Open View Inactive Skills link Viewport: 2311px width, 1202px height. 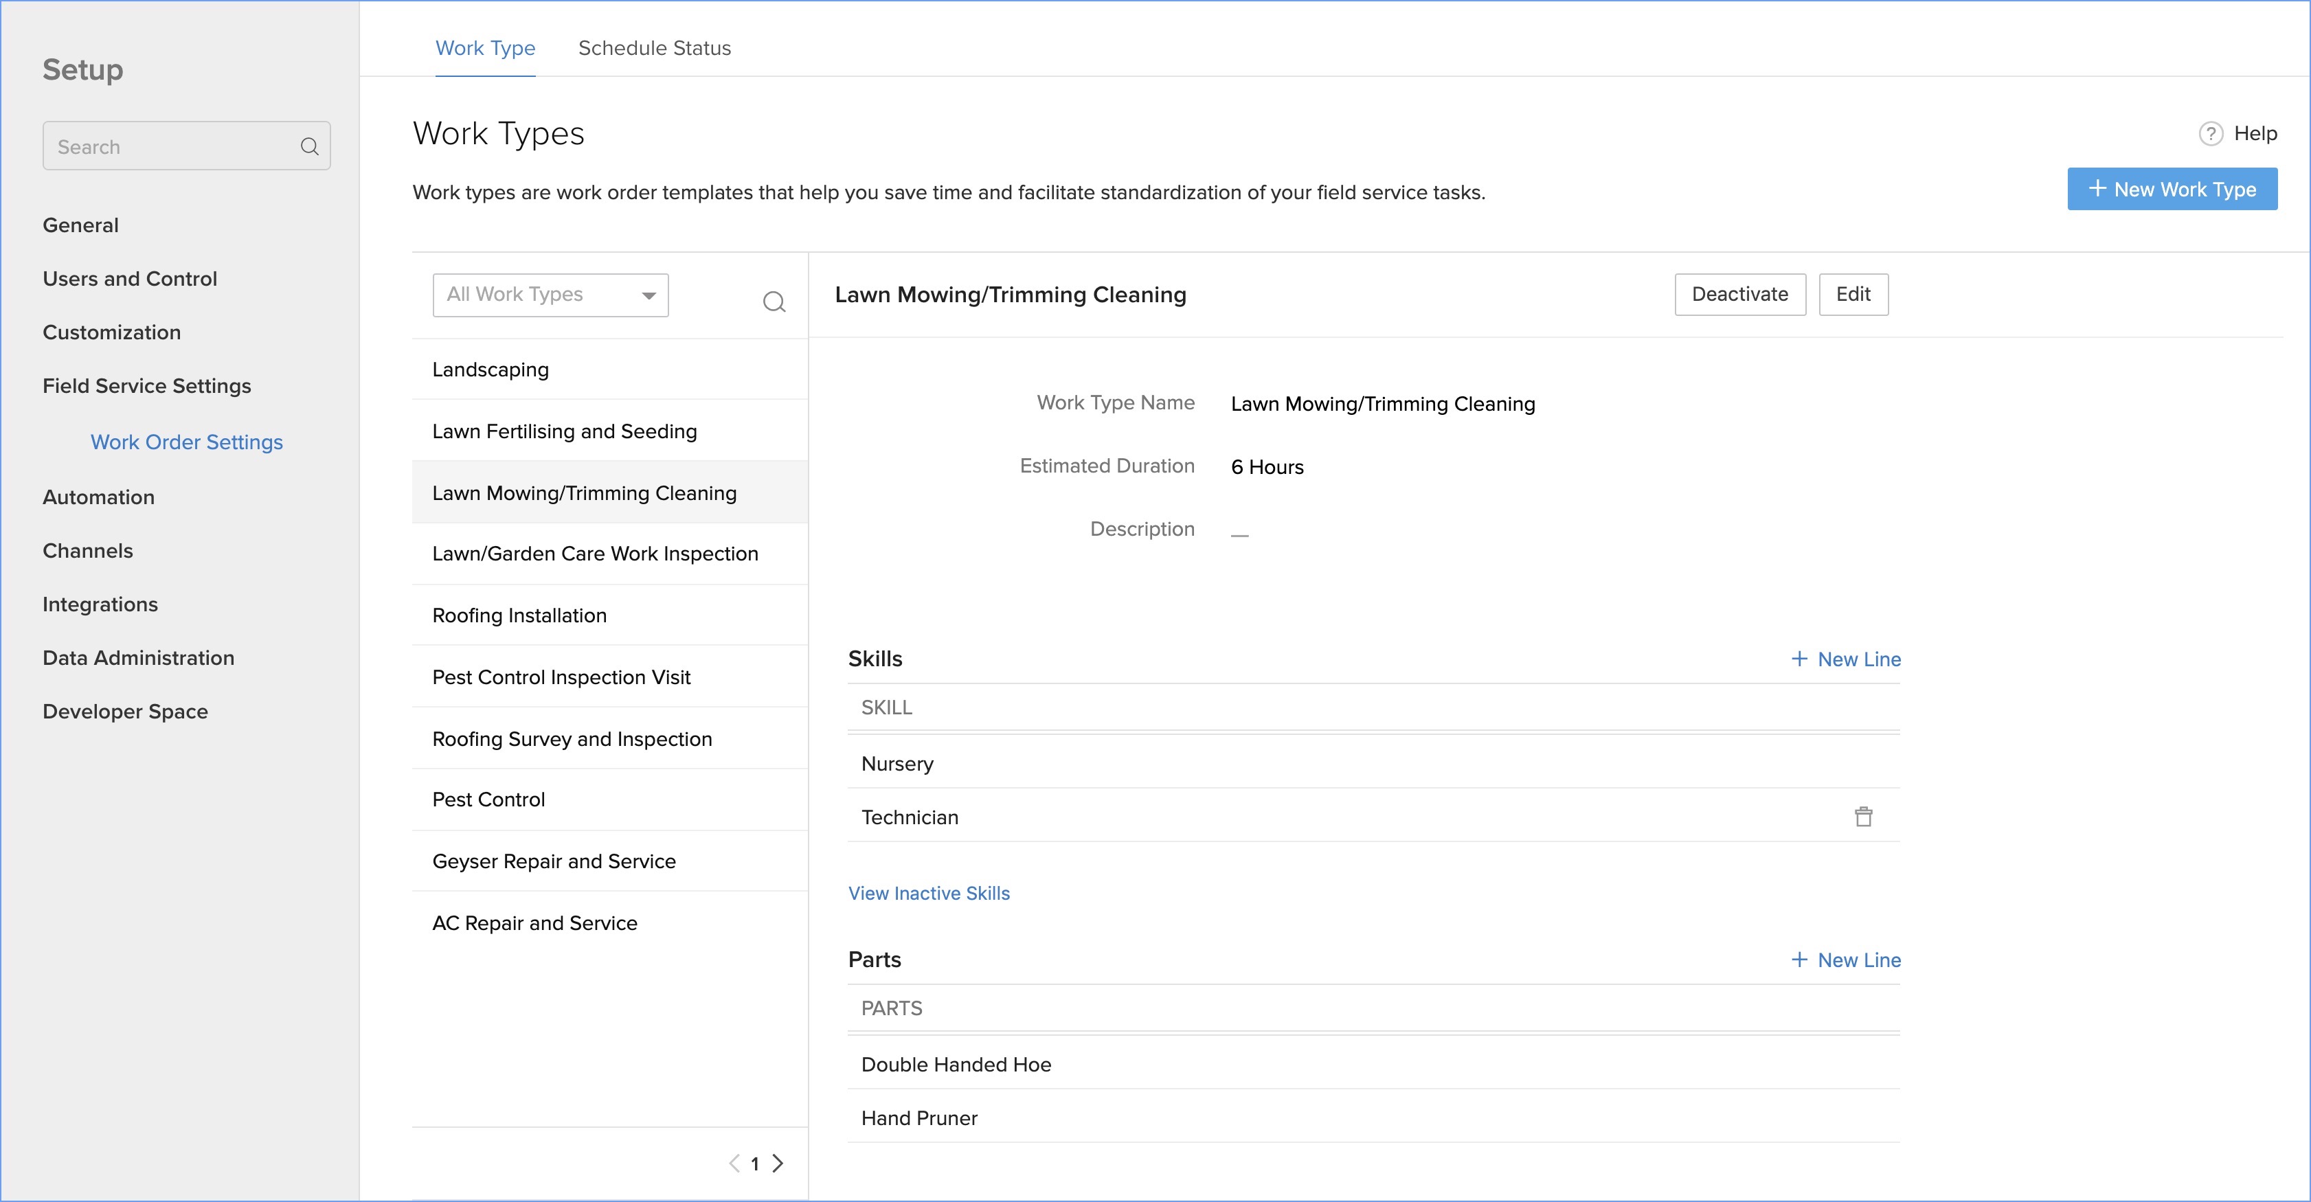(929, 894)
